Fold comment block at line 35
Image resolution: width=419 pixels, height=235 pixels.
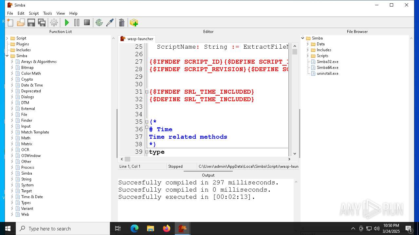click(147, 122)
